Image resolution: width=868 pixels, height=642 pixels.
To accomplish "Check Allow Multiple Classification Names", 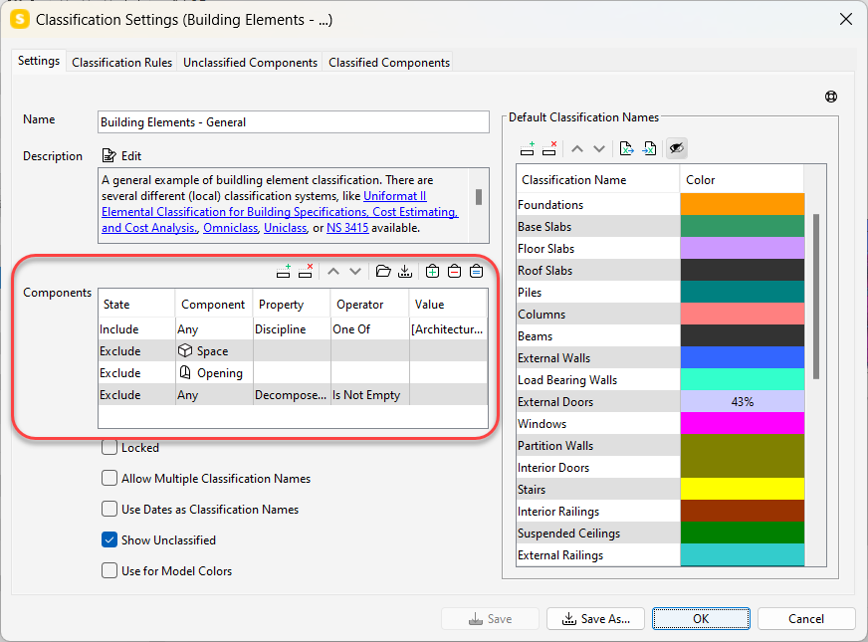I will 109,478.
